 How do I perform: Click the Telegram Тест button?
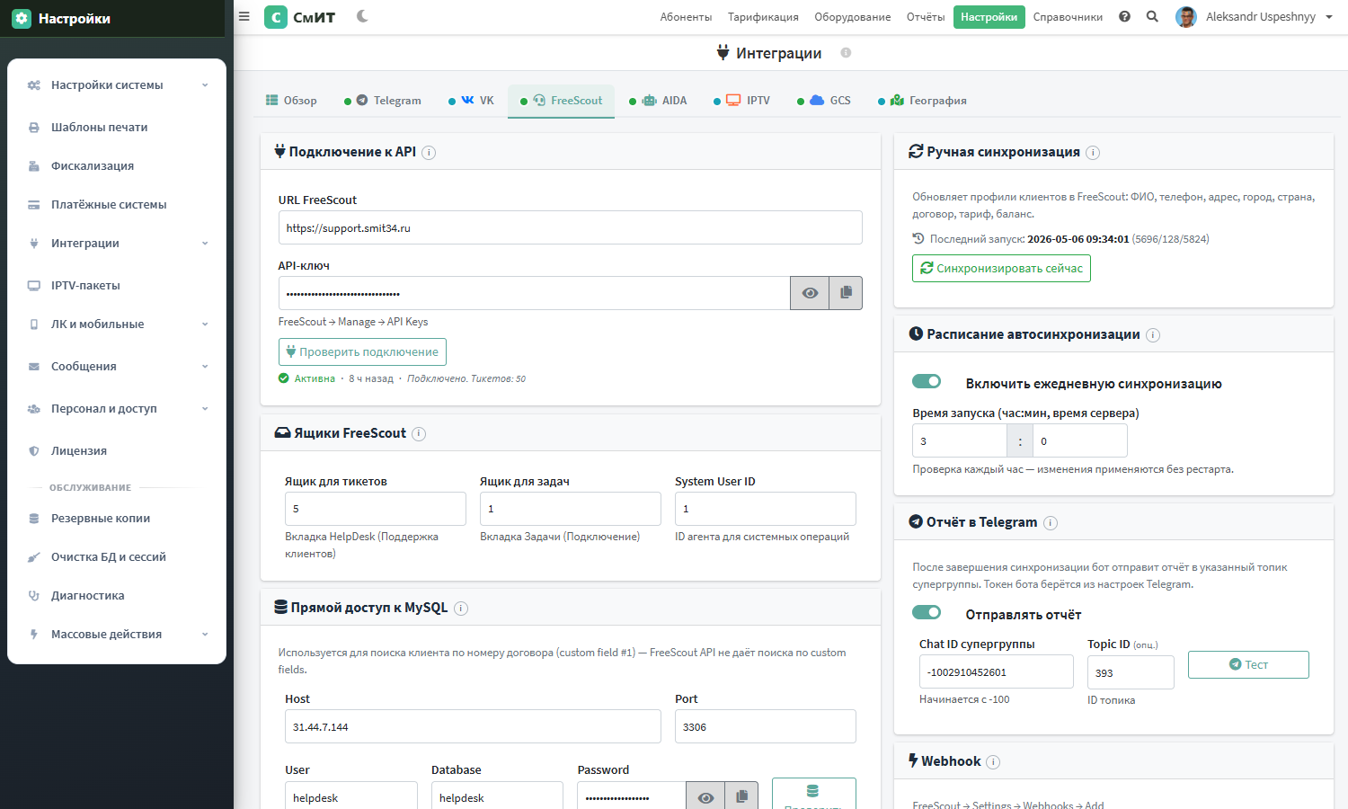tap(1248, 665)
